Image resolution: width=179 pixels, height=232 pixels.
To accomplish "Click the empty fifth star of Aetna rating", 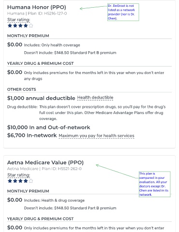I will [x=31, y=181].
